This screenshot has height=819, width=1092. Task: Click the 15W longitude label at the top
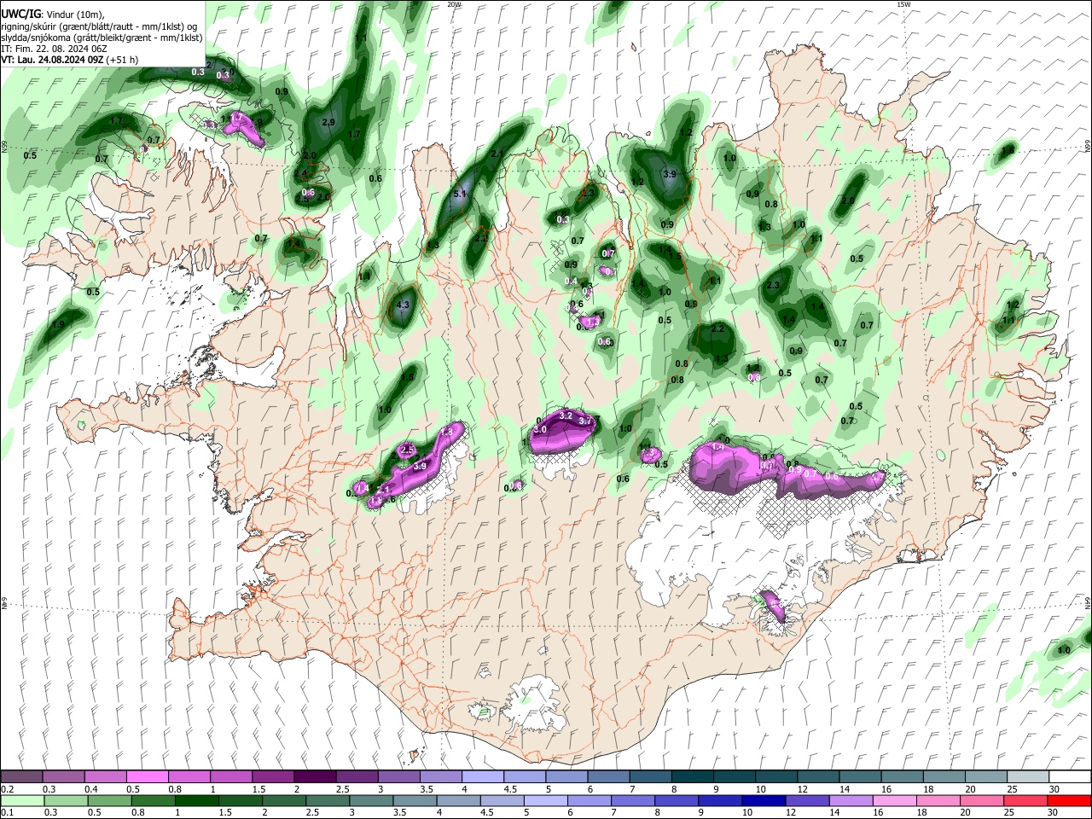903,4
